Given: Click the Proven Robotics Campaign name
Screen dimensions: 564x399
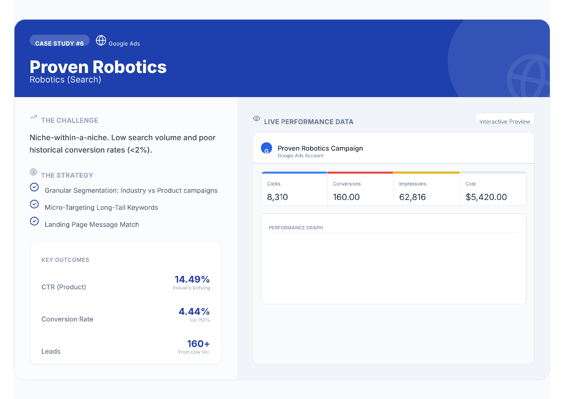Looking at the screenshot, I should coord(320,148).
